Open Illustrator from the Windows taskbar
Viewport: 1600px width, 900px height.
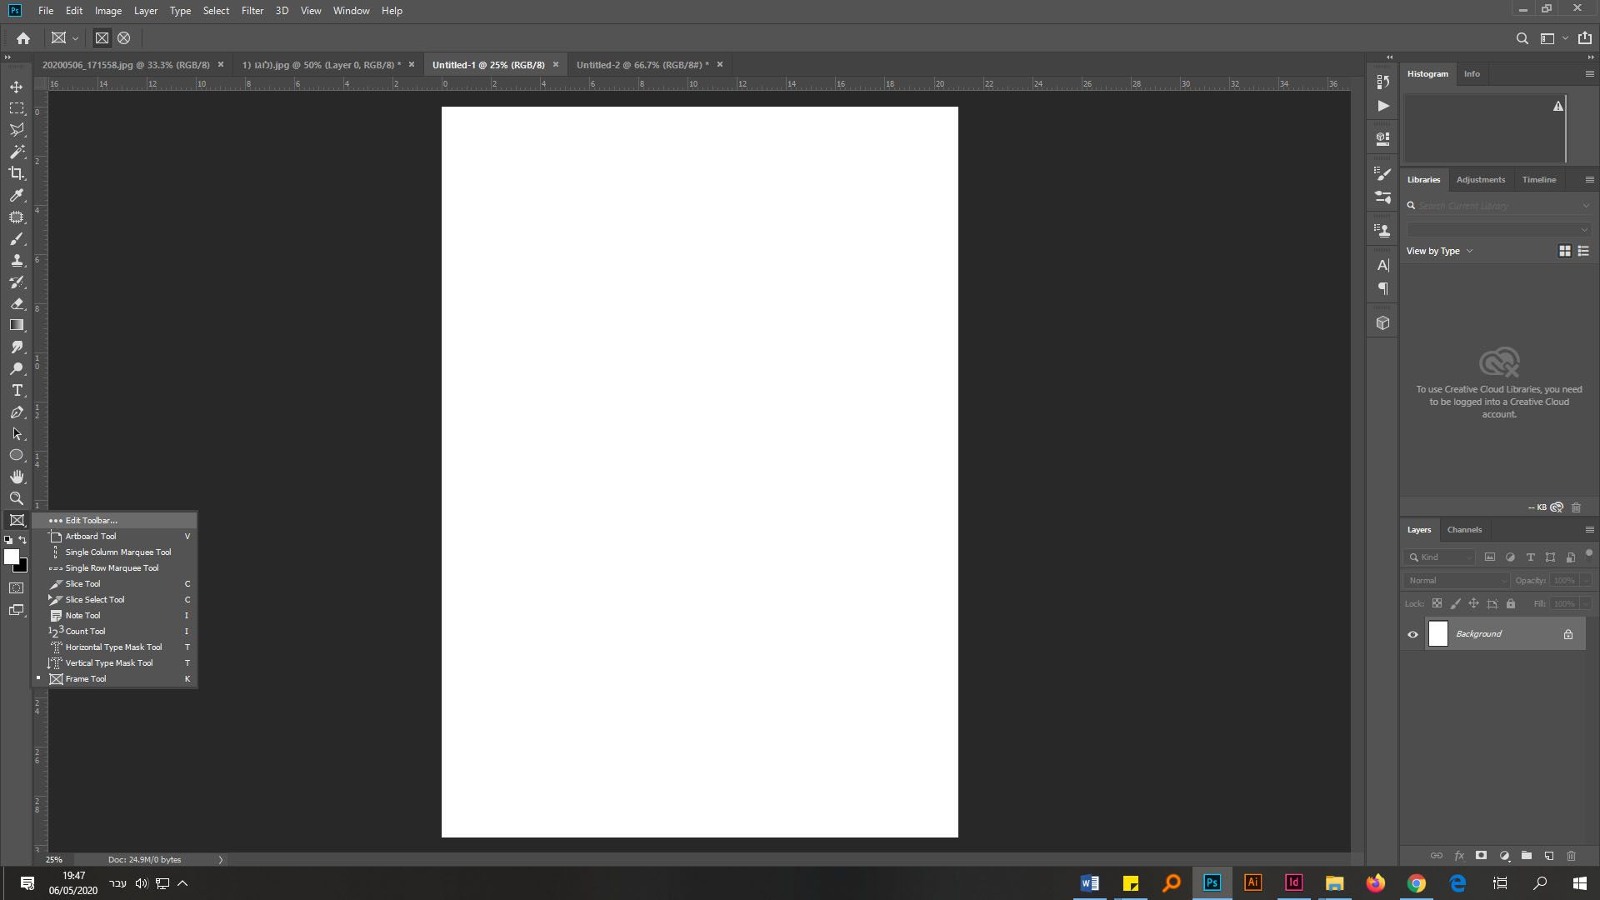pyautogui.click(x=1252, y=882)
